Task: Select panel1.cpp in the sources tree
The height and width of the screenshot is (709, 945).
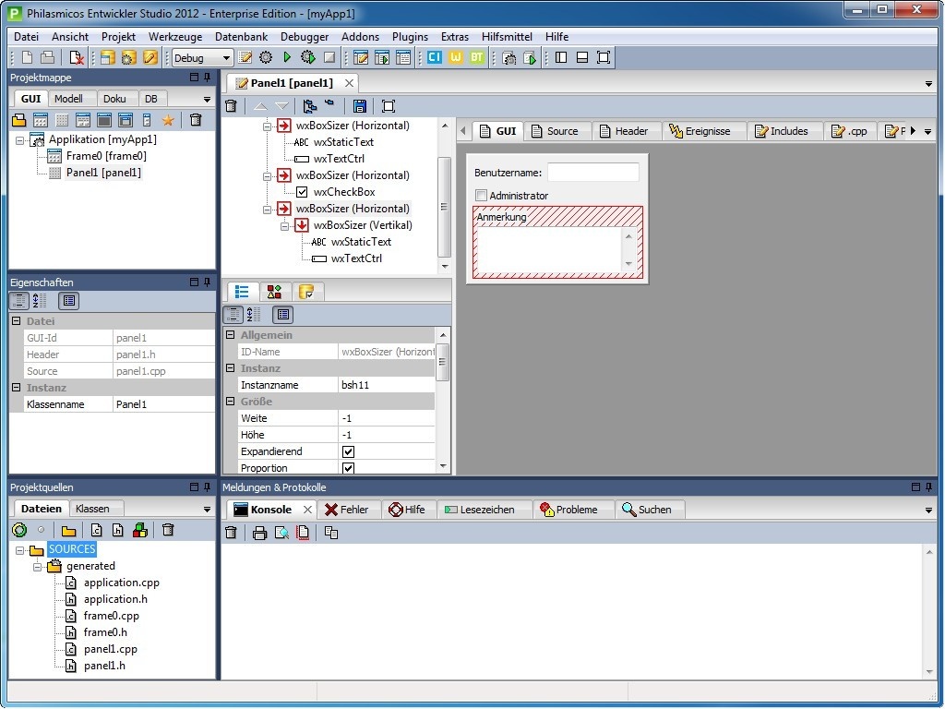Action: tap(110, 649)
